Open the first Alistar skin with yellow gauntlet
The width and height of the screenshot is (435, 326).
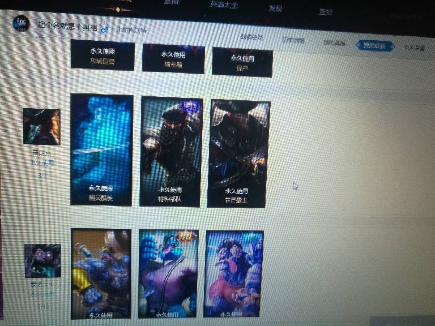coord(101,274)
